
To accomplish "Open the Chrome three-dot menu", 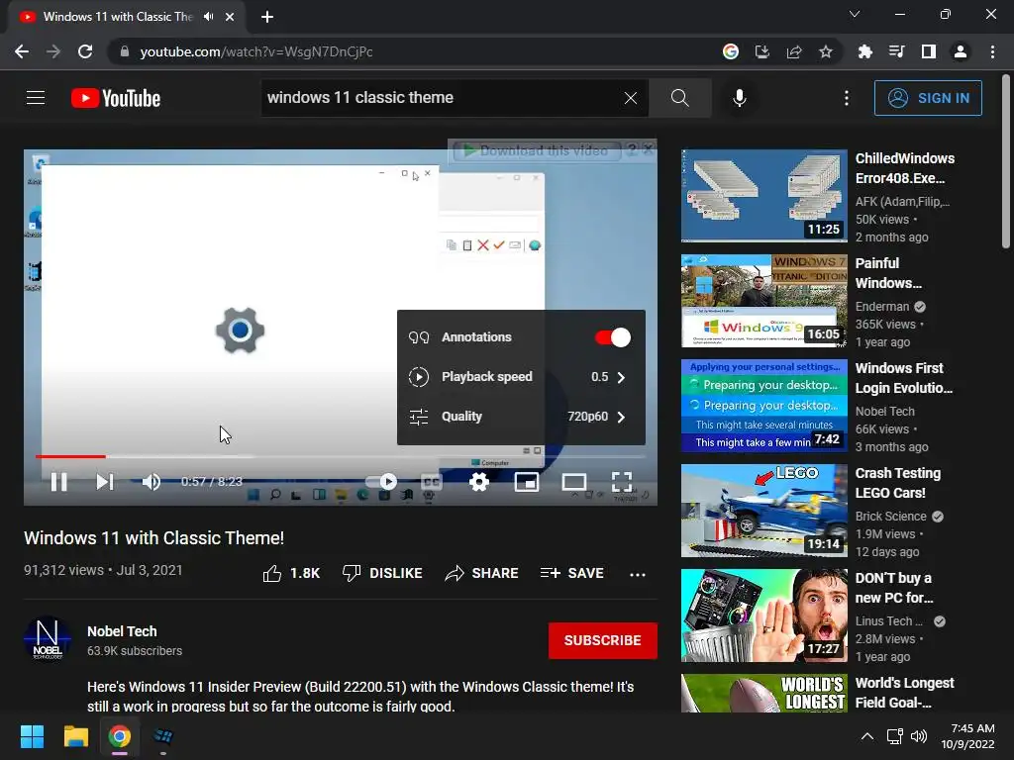I will pyautogui.click(x=992, y=51).
